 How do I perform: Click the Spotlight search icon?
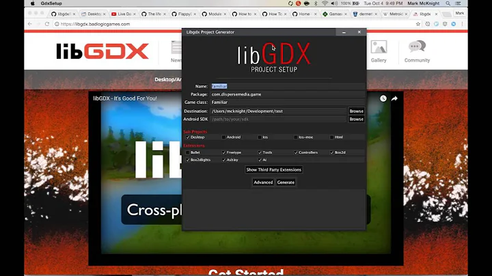pos(448,3)
